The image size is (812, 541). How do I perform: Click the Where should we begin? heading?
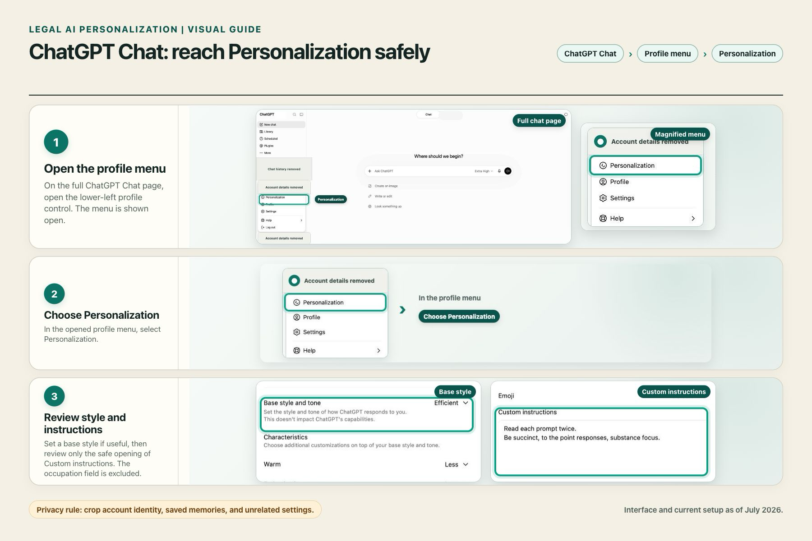pos(438,156)
